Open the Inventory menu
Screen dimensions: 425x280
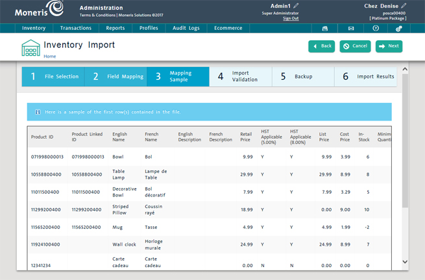coord(34,29)
